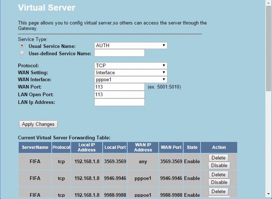Viewport: 272px width, 199px height.
Task: Click the Local Port cell 9946-9946
Action: click(115, 179)
